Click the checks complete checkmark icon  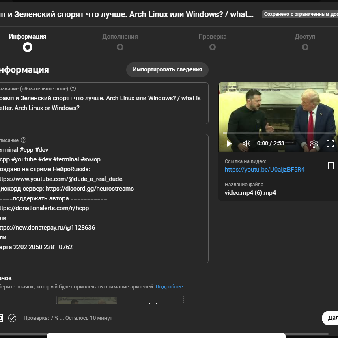(x=12, y=318)
